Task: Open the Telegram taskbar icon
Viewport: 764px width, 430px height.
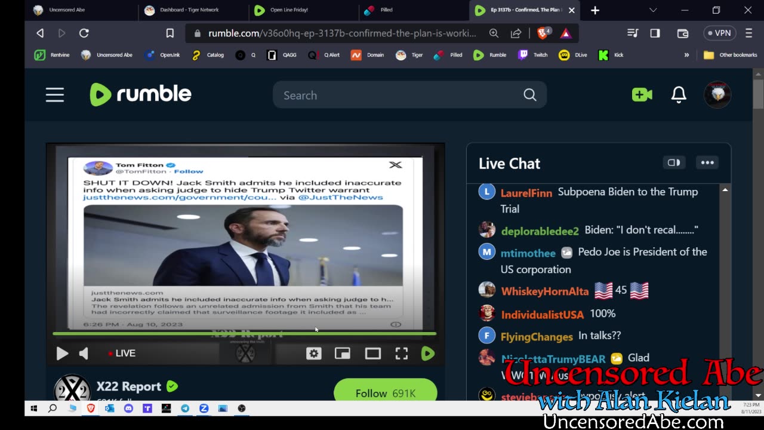Action: (185, 408)
